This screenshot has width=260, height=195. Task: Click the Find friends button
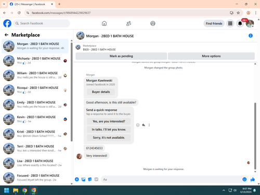214,23
